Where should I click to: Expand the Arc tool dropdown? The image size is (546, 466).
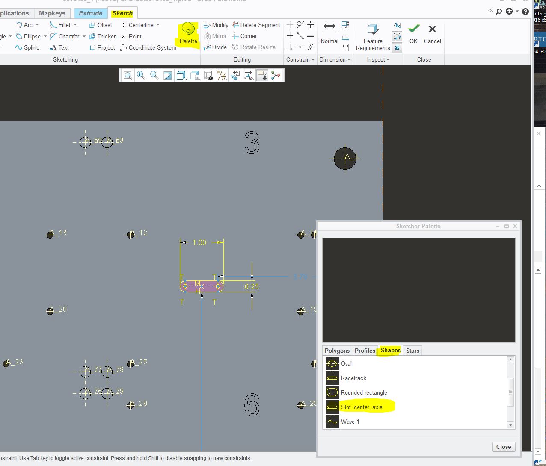click(37, 25)
